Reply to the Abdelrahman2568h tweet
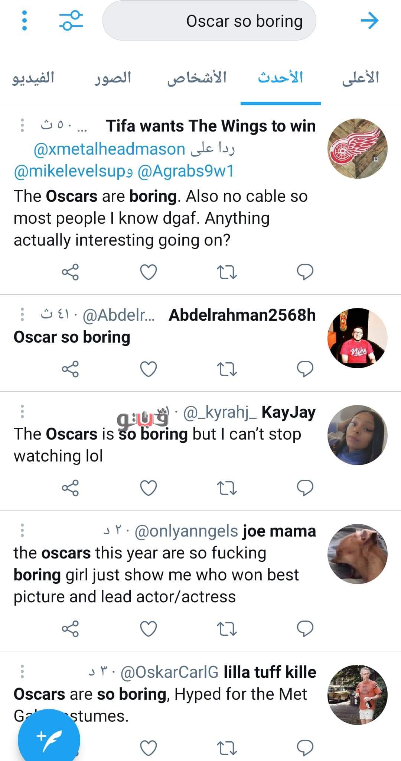 (x=305, y=369)
